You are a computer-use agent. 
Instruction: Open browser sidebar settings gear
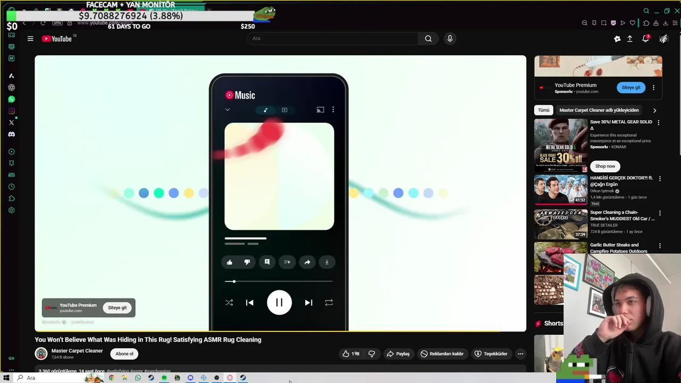click(x=12, y=210)
